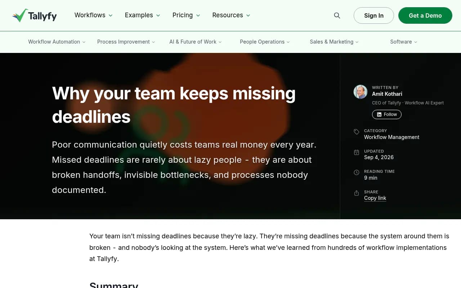Viewport: 461px width, 288px height.
Task: Open Process Improvement submenu
Action: tap(126, 42)
